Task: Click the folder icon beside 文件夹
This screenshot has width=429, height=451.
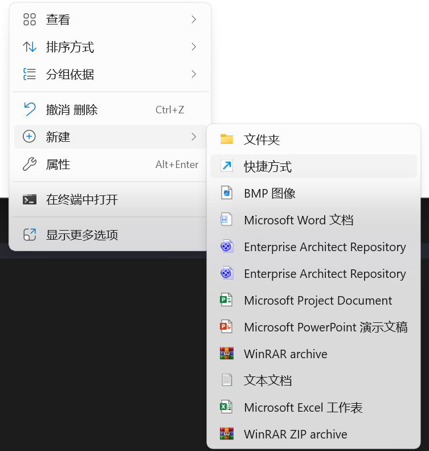Action: click(227, 140)
